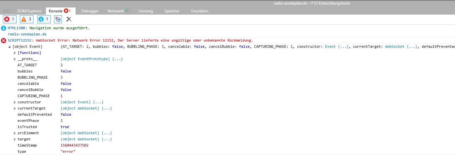
Task: Expand the [functions] node
Action: tap(15, 53)
